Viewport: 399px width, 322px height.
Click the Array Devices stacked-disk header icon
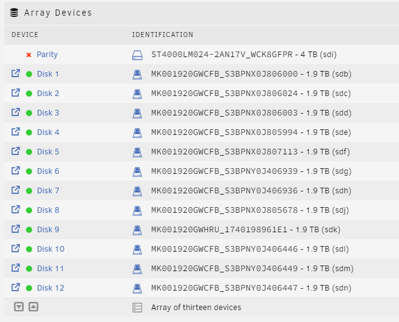(x=14, y=13)
